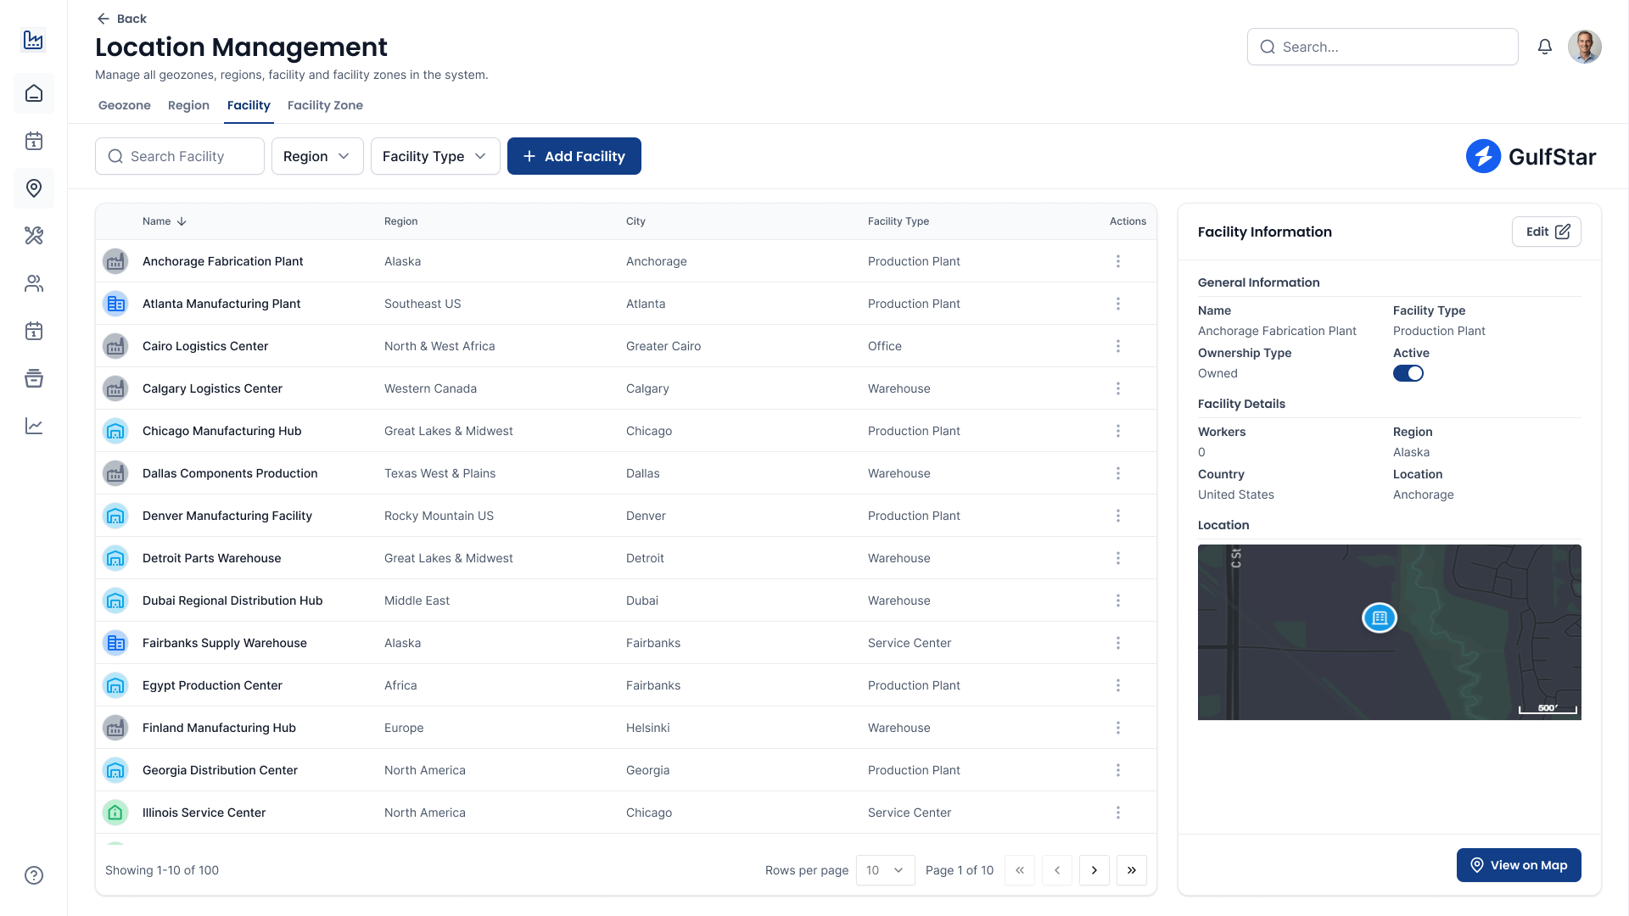This screenshot has height=916, width=1629.
Task: Open the Region filter dropdown
Action: (317, 156)
